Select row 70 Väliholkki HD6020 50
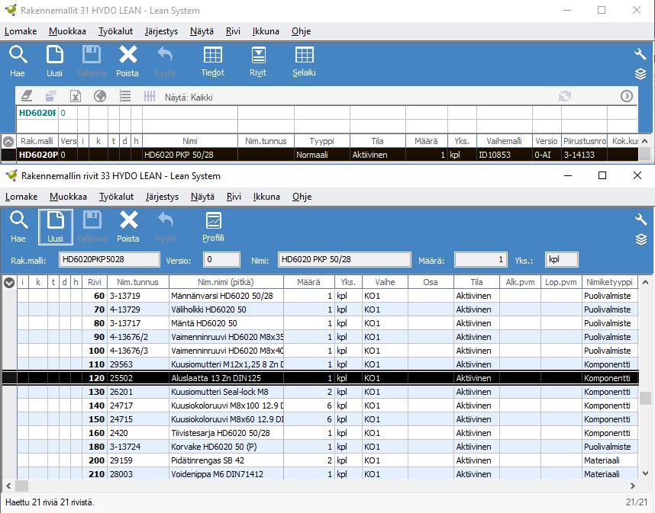Screen dimensions: 655x513 327,309
